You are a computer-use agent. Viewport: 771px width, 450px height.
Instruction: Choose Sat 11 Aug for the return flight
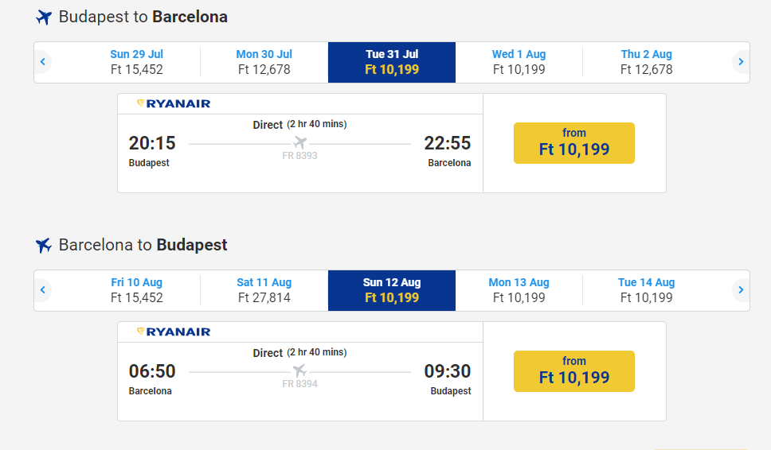264,290
